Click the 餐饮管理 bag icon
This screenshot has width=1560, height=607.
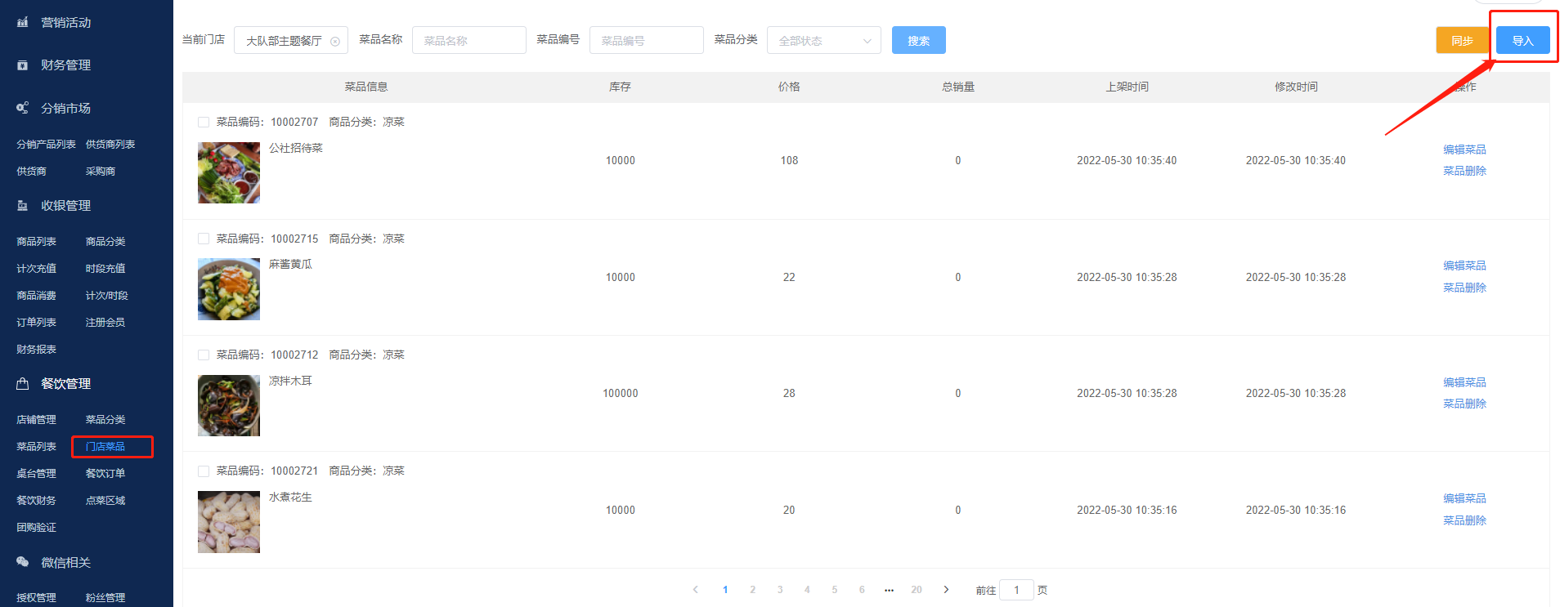(23, 384)
